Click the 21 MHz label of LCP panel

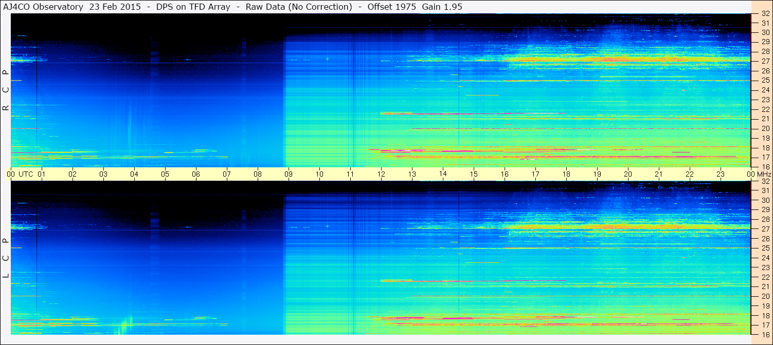(x=765, y=286)
